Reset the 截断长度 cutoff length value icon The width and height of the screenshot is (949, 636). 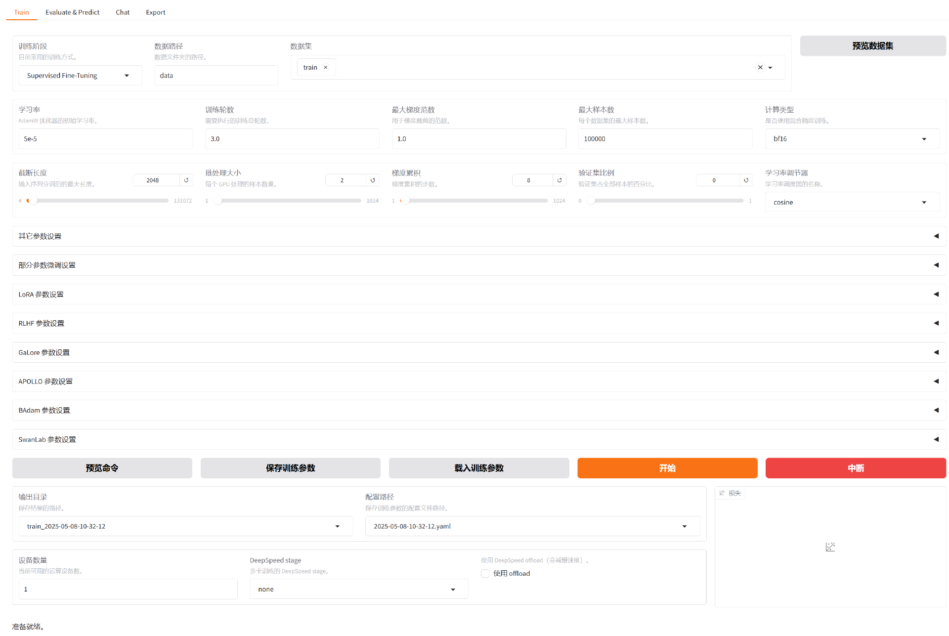point(186,180)
